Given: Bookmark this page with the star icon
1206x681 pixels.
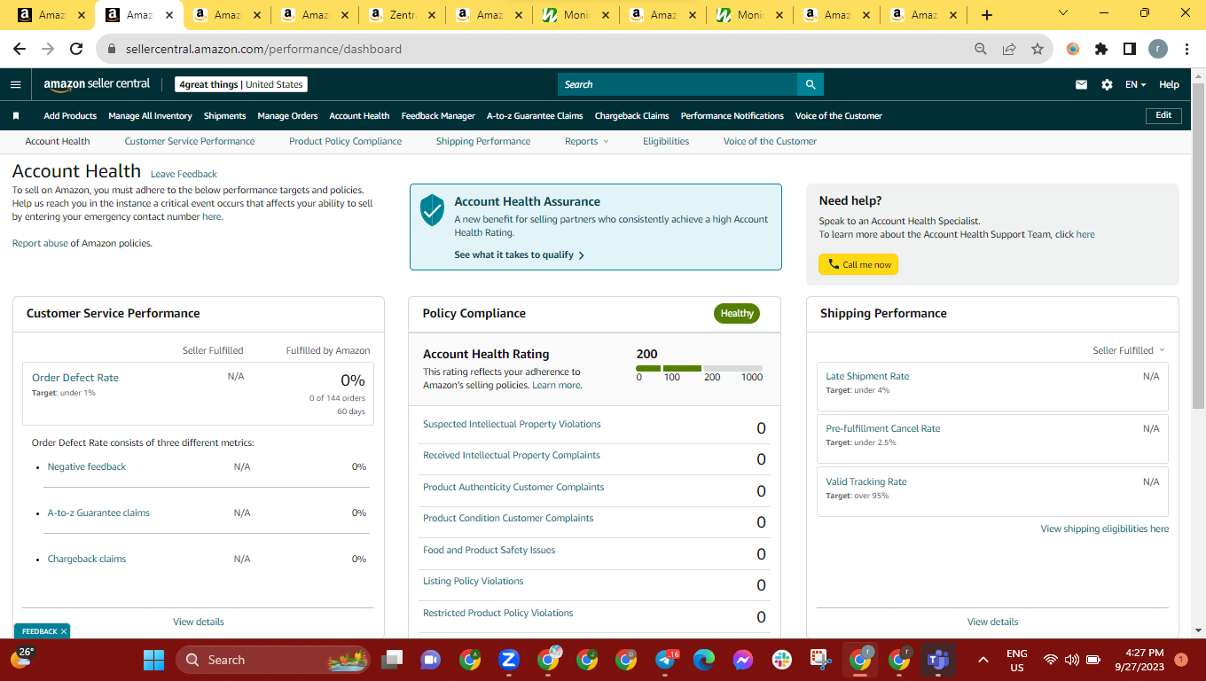Looking at the screenshot, I should (1038, 49).
